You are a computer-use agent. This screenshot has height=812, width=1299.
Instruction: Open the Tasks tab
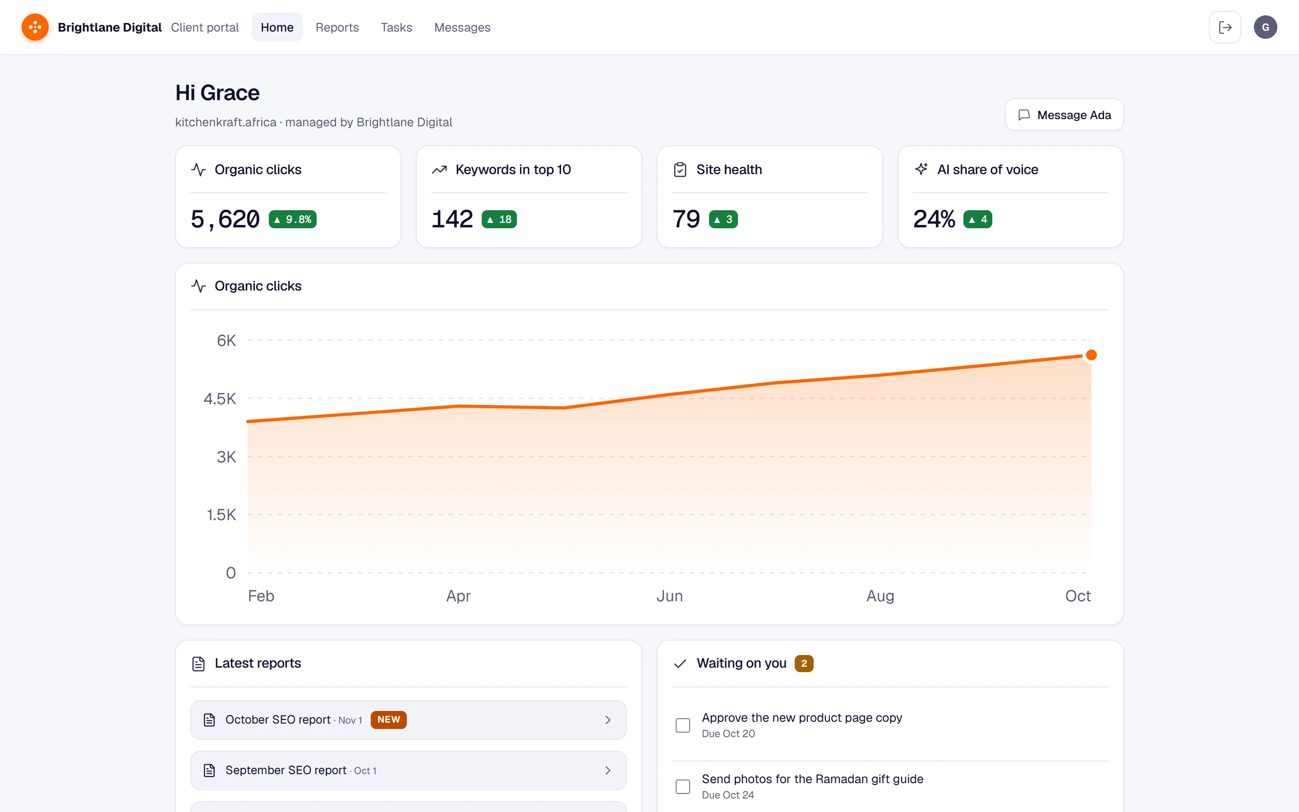point(396,27)
